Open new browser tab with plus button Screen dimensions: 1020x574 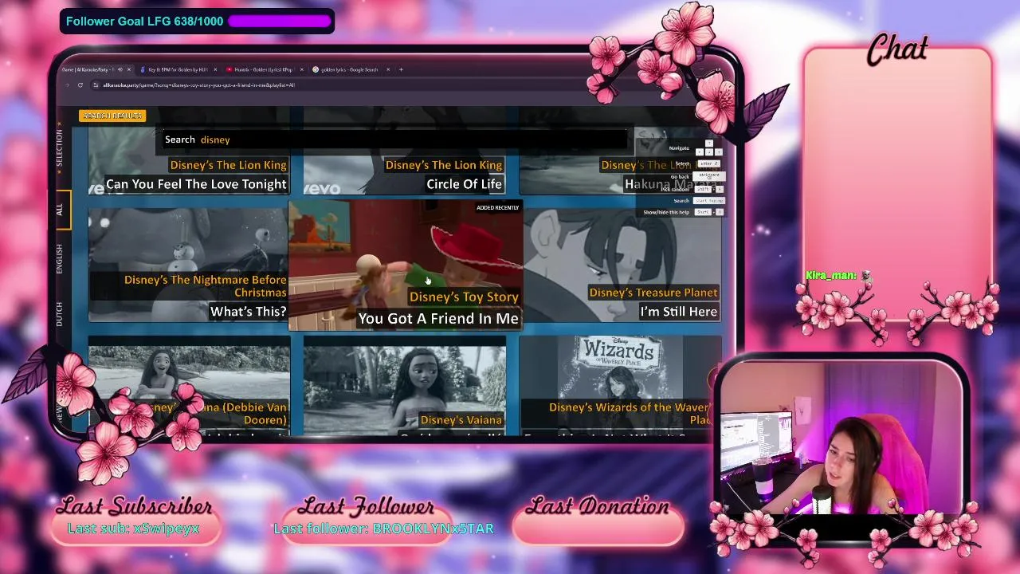click(x=401, y=69)
